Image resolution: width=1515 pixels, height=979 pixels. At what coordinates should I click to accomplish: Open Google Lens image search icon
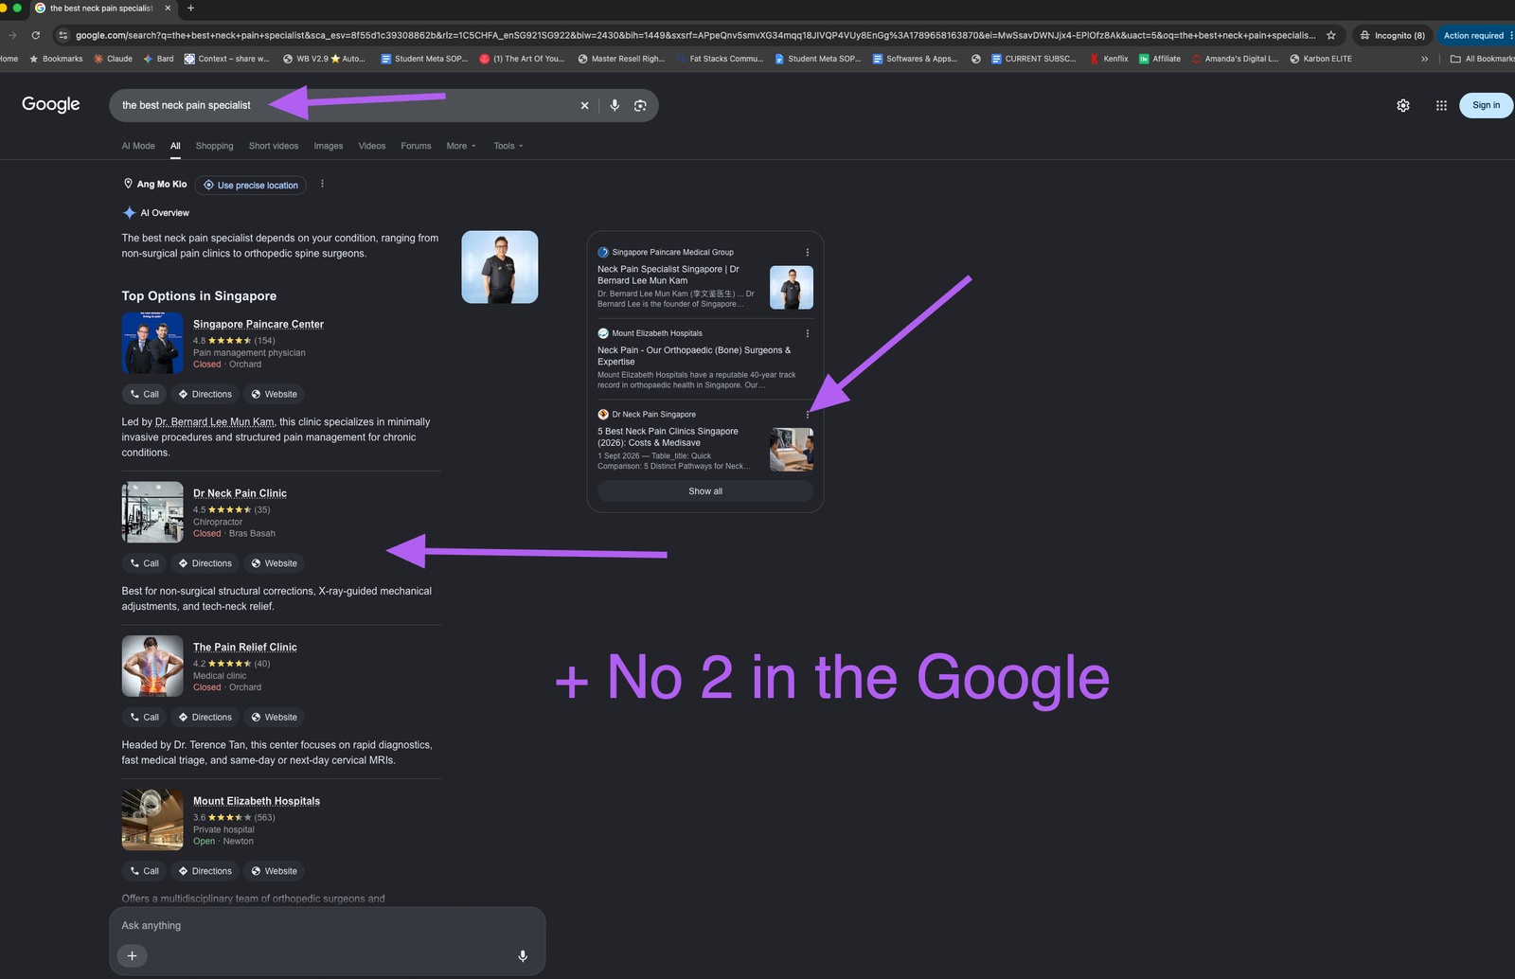point(640,105)
